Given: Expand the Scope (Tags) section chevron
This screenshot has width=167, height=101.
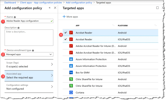Looking at the screenshot, I should [x=52, y=64].
